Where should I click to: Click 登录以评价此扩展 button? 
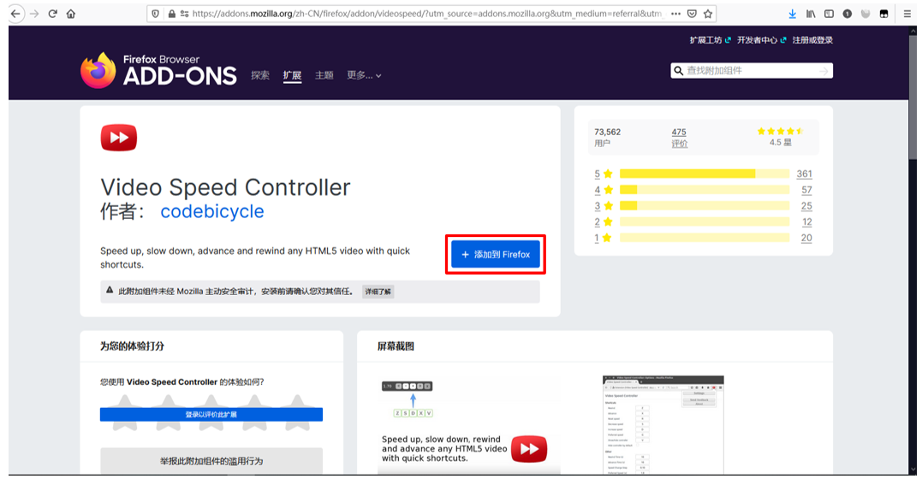click(211, 414)
